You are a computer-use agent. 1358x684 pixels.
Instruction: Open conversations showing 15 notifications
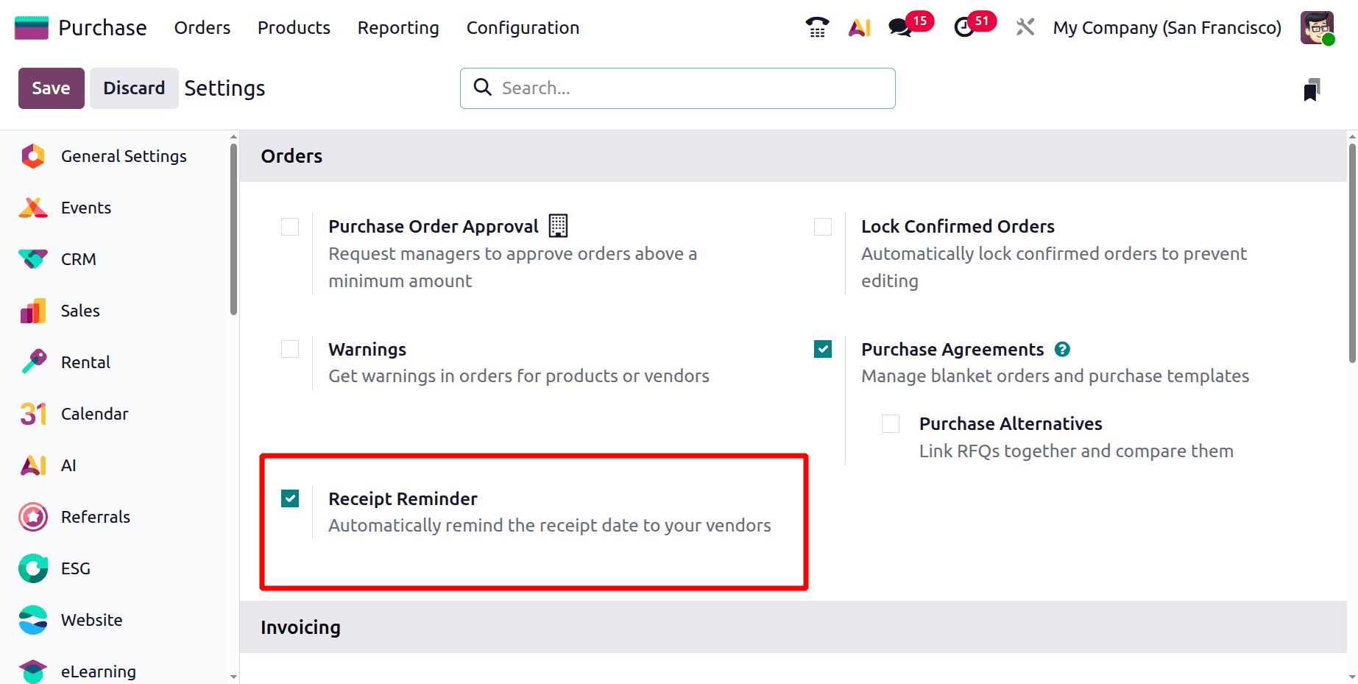pyautogui.click(x=899, y=27)
